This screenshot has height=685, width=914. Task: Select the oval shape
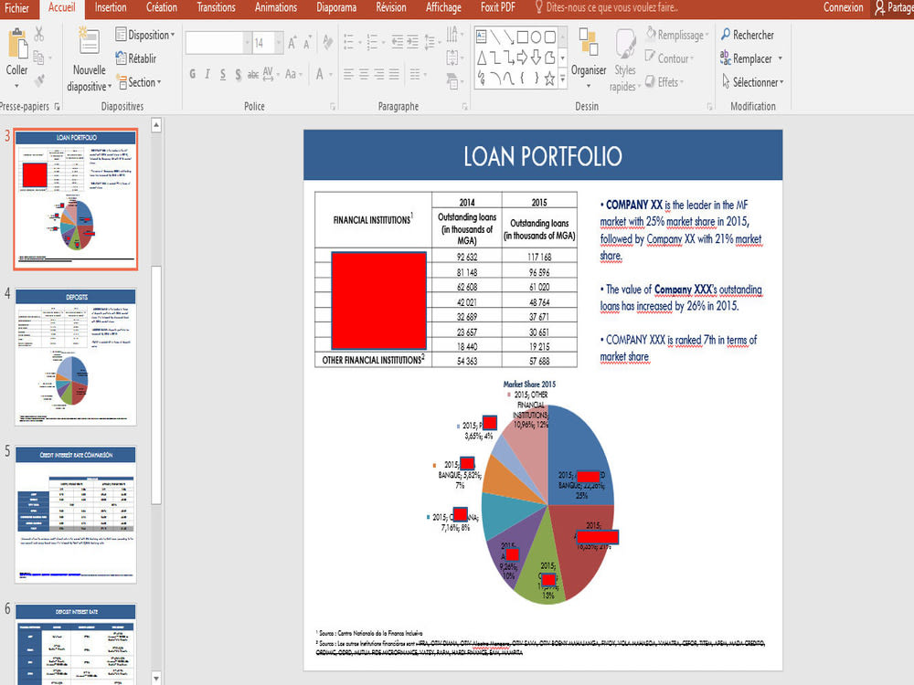click(x=536, y=37)
